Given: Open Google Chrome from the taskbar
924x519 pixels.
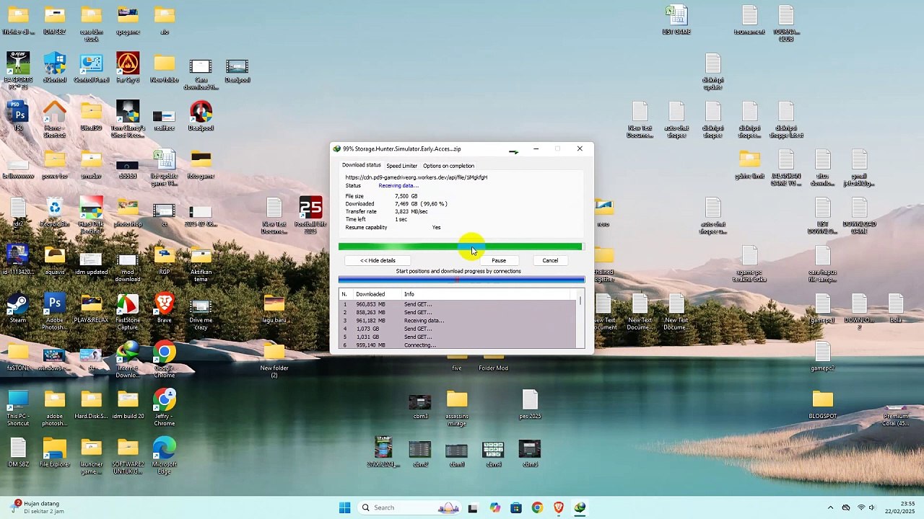Looking at the screenshot, I should 537,507.
